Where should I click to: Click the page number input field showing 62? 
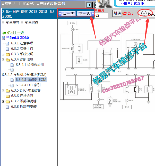101,15
